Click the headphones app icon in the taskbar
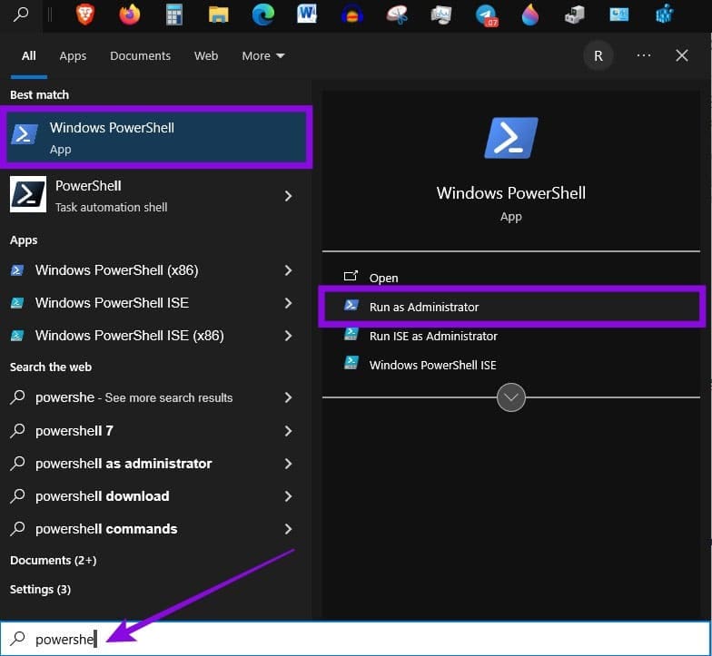Screen dimensions: 712x656 [x=352, y=15]
